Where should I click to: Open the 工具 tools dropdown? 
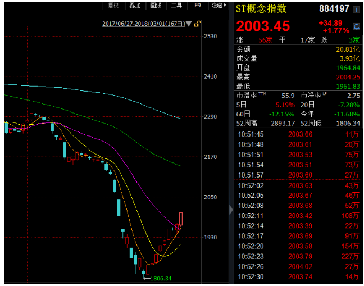177,6
